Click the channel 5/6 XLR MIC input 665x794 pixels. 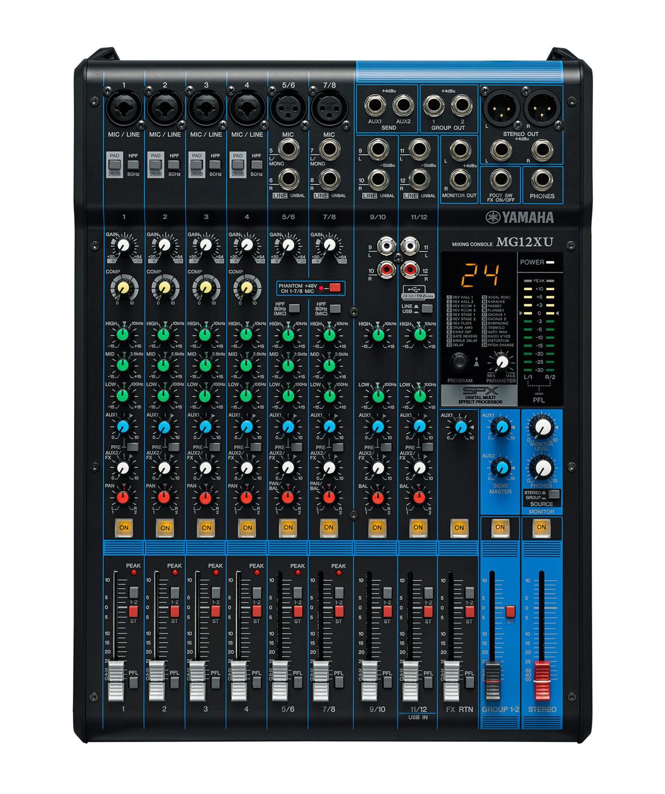click(288, 109)
